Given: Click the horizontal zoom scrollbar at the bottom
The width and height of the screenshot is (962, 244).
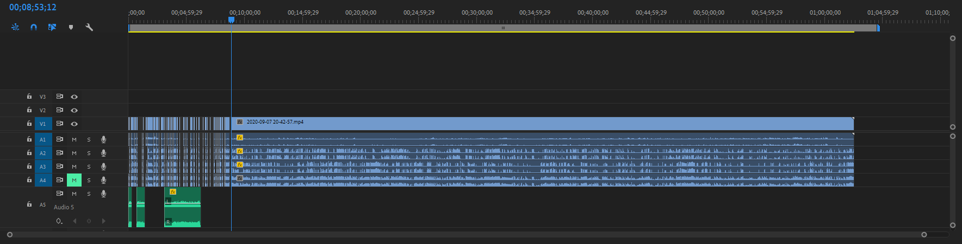Looking at the screenshot, I should click(x=467, y=235).
